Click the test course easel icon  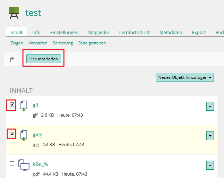(14, 13)
